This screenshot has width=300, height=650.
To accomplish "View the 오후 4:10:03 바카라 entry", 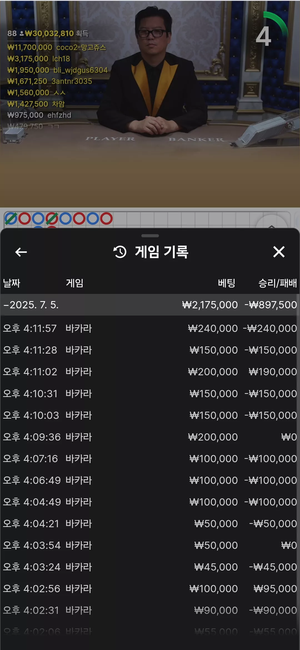I will [x=150, y=415].
